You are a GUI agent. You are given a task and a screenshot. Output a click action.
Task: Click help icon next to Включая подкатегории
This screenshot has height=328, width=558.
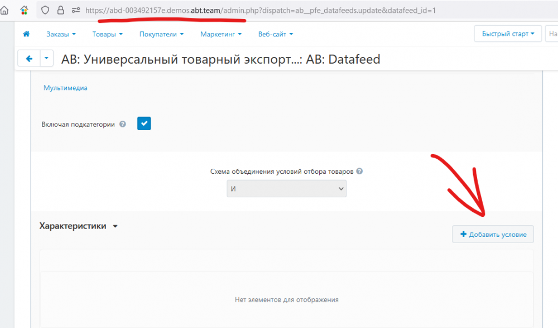[123, 125]
